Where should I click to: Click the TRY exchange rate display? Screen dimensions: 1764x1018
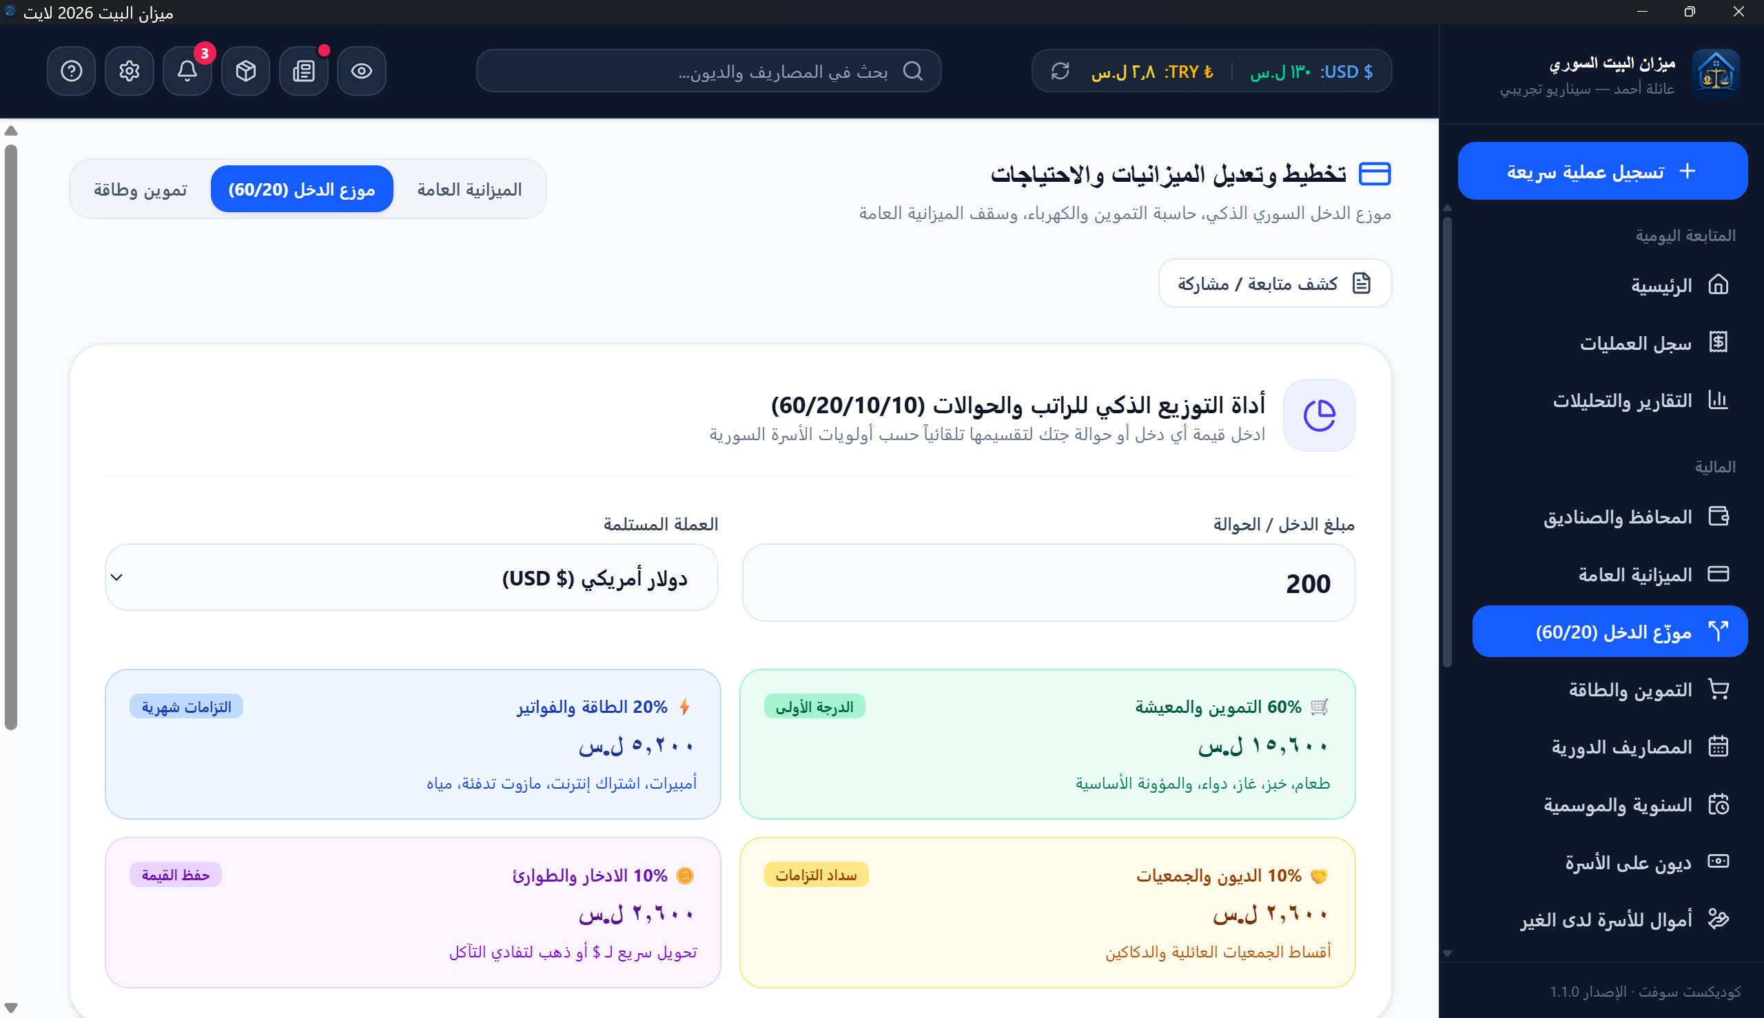pos(1153,72)
